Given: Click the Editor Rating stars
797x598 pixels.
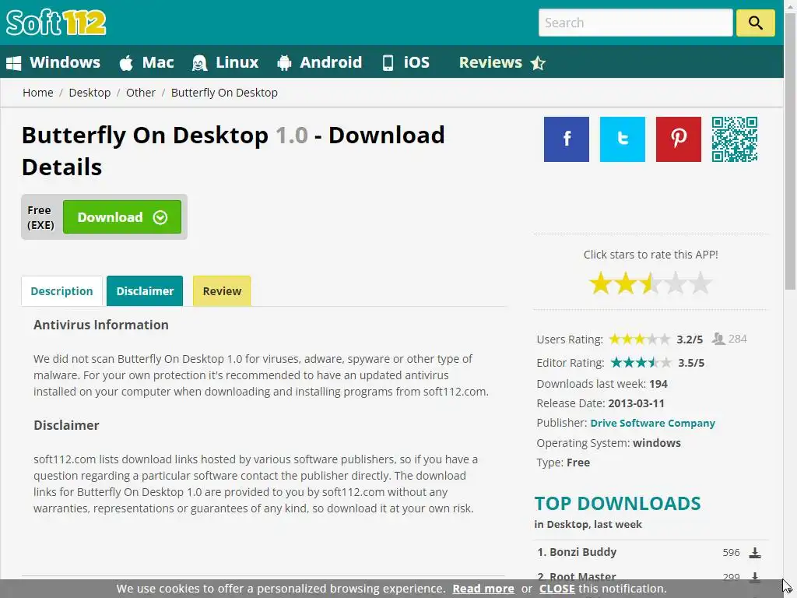Looking at the screenshot, I should coord(641,363).
